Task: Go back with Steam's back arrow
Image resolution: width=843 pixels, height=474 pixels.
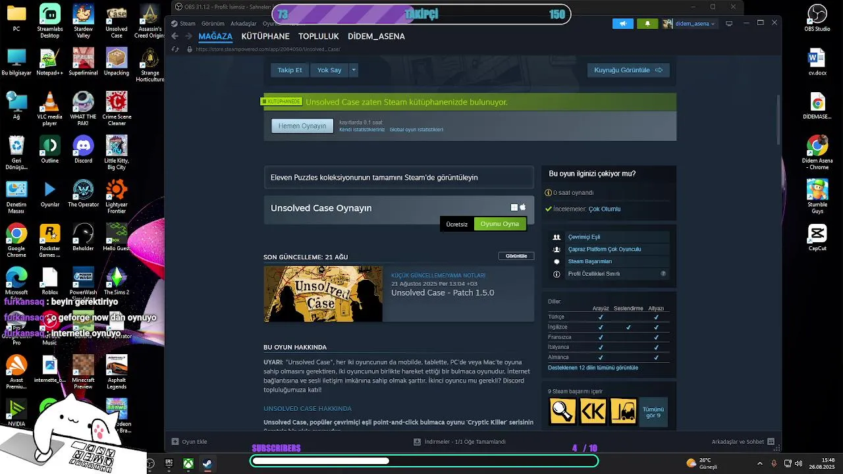Action: coord(175,36)
